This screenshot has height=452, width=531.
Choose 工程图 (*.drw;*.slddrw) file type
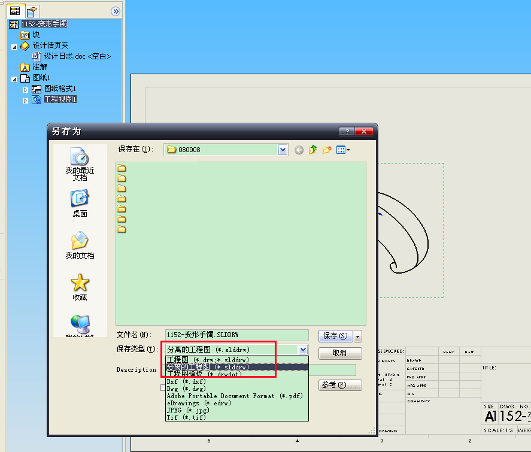tap(236, 360)
